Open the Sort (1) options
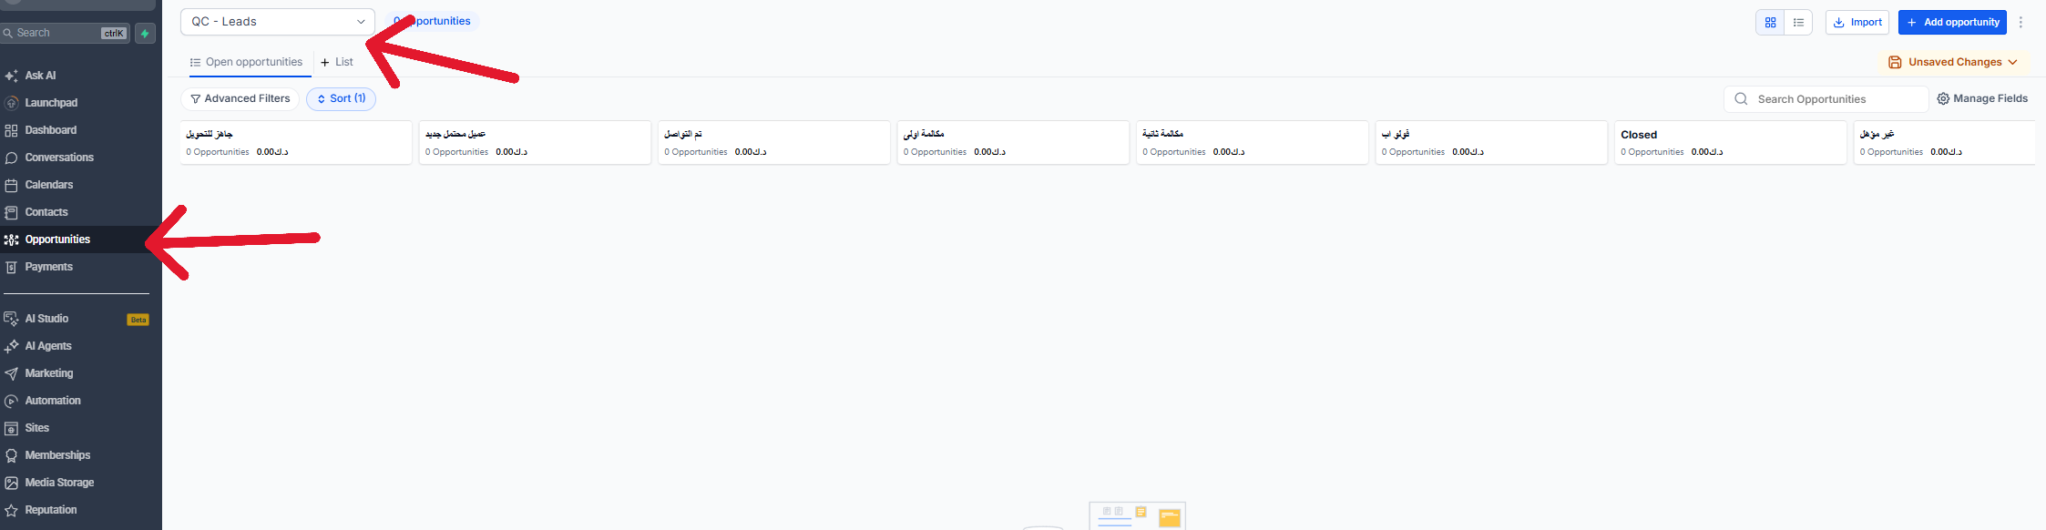 tap(341, 98)
